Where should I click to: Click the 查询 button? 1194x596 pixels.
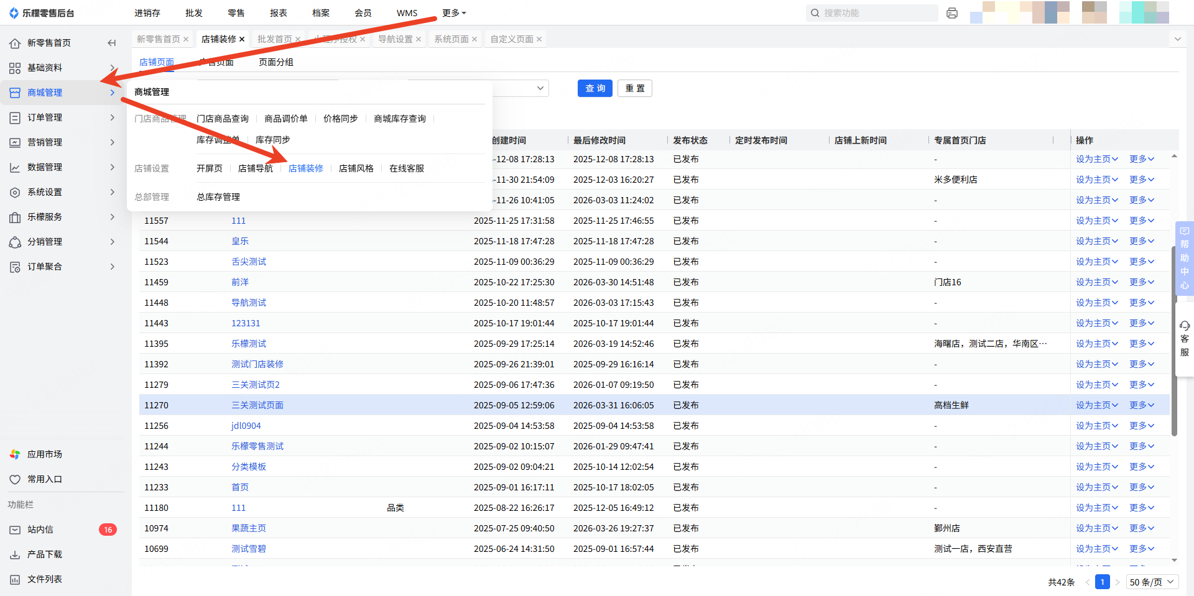point(595,88)
